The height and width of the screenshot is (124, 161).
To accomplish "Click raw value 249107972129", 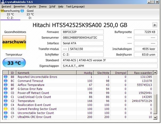I will 142,101.
